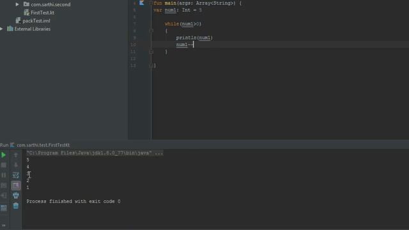
Task: Click 'var num1: Int = 5' declaration
Action: pyautogui.click(x=178, y=10)
